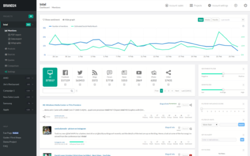
Task: Tick the Blogs source checkbox
Action: point(95,84)
